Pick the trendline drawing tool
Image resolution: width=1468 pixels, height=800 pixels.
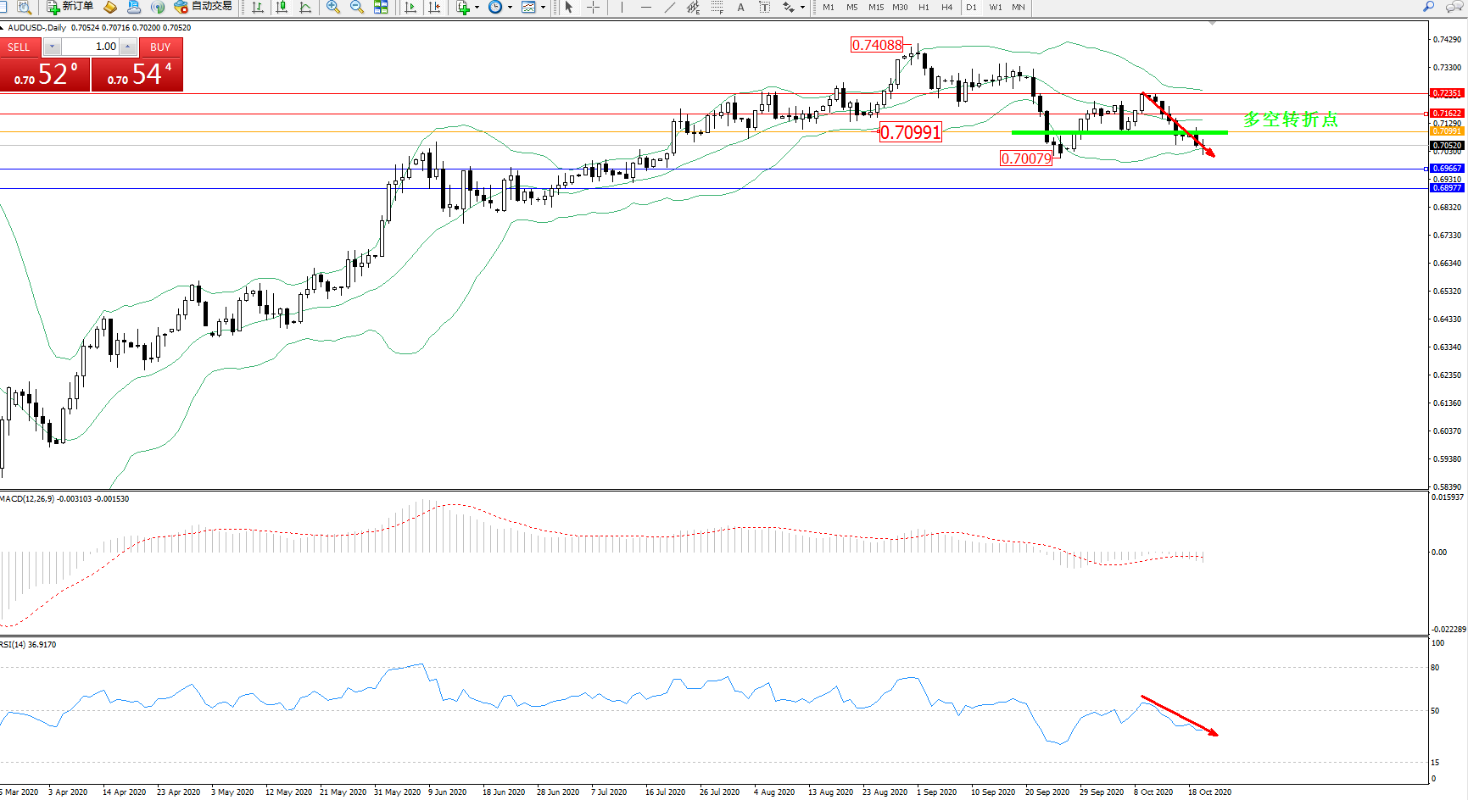click(670, 7)
